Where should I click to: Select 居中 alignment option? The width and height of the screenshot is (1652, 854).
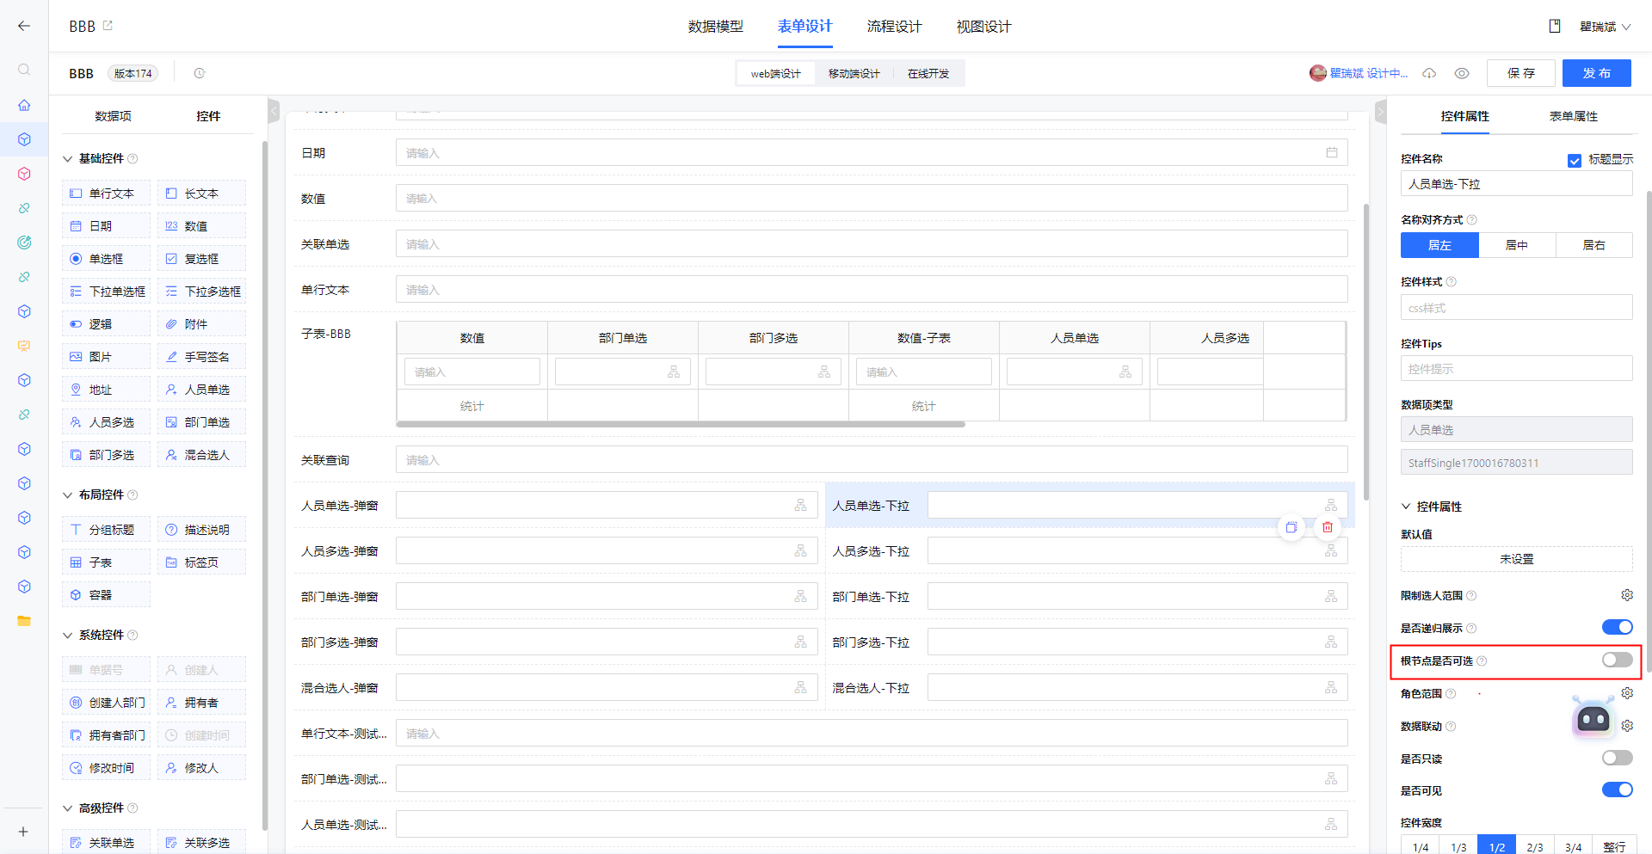pyautogui.click(x=1517, y=245)
